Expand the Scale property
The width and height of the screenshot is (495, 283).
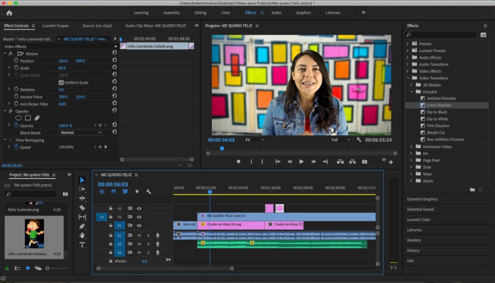click(x=9, y=67)
